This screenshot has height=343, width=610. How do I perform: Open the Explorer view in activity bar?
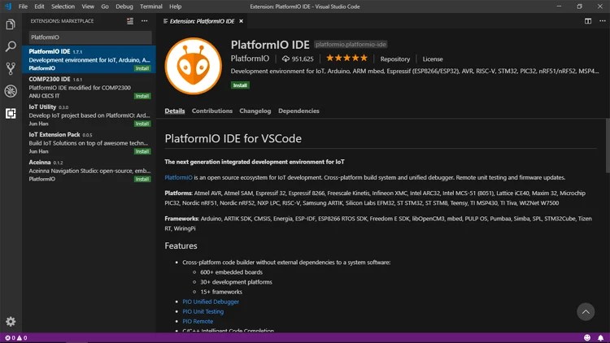coord(11,24)
